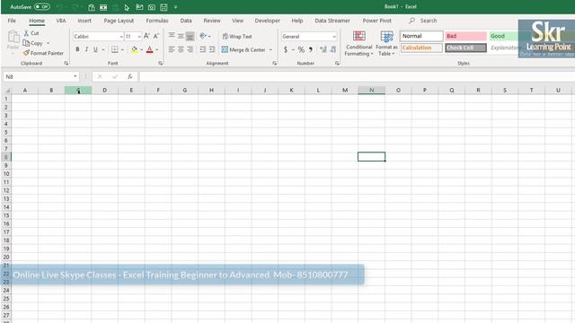The height and width of the screenshot is (323, 575).
Task: Toggle Wrap Text
Action: click(237, 36)
